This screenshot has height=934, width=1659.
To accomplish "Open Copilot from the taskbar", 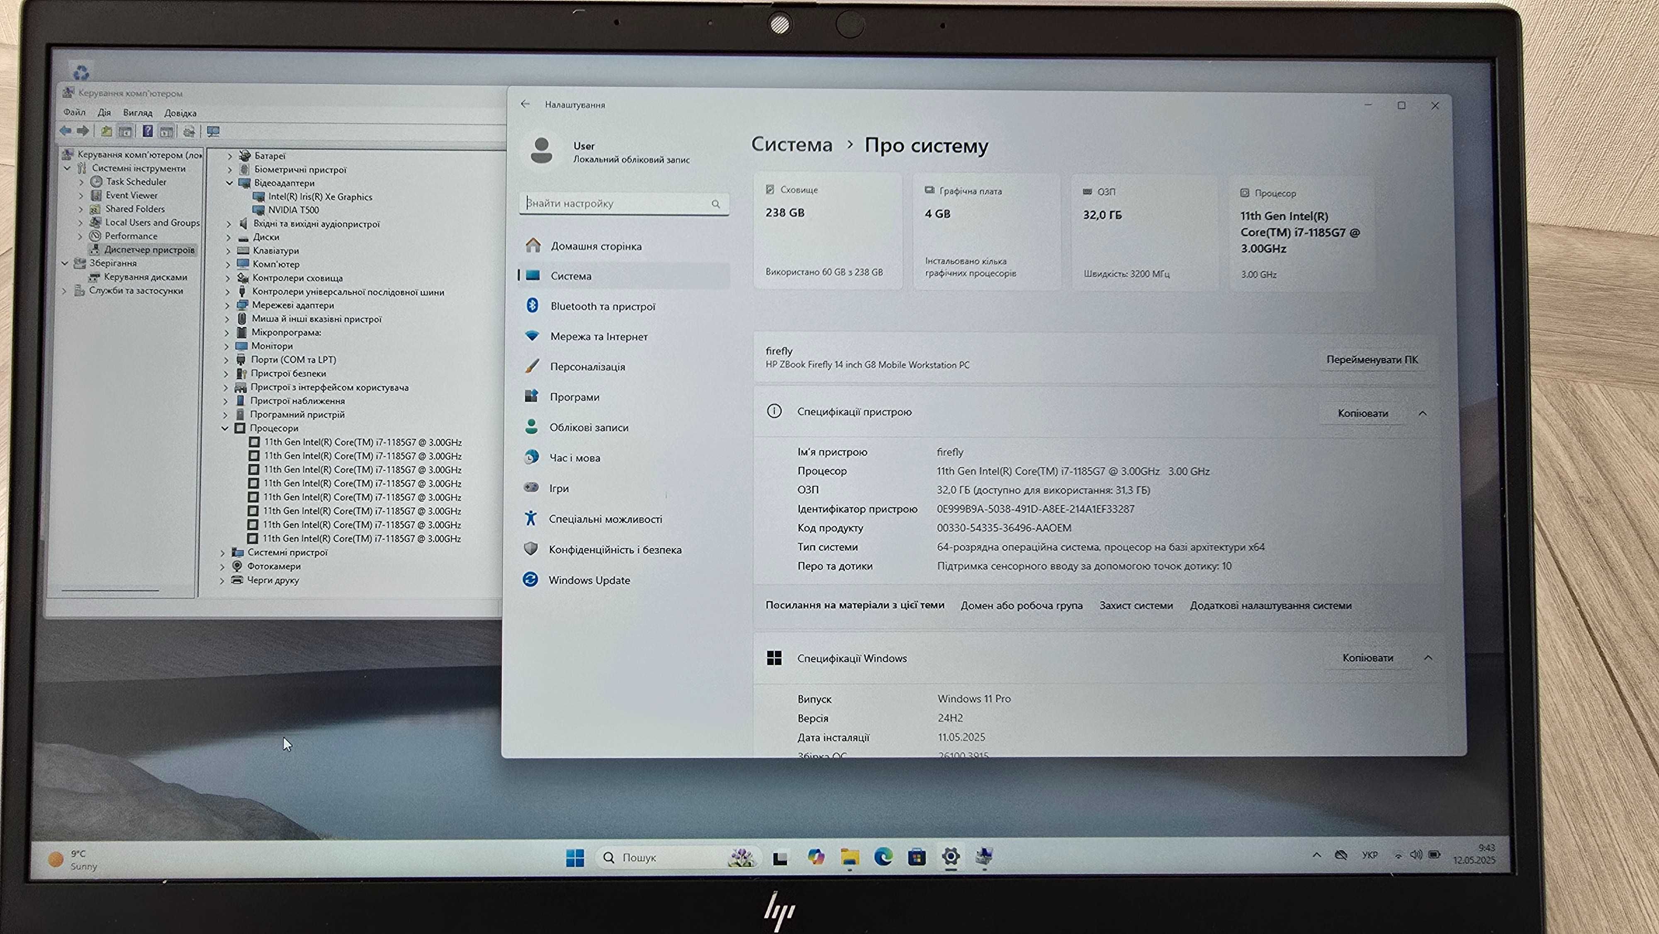I will click(816, 857).
